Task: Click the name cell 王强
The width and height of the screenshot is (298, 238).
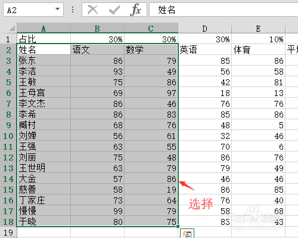Action: tap(44, 146)
